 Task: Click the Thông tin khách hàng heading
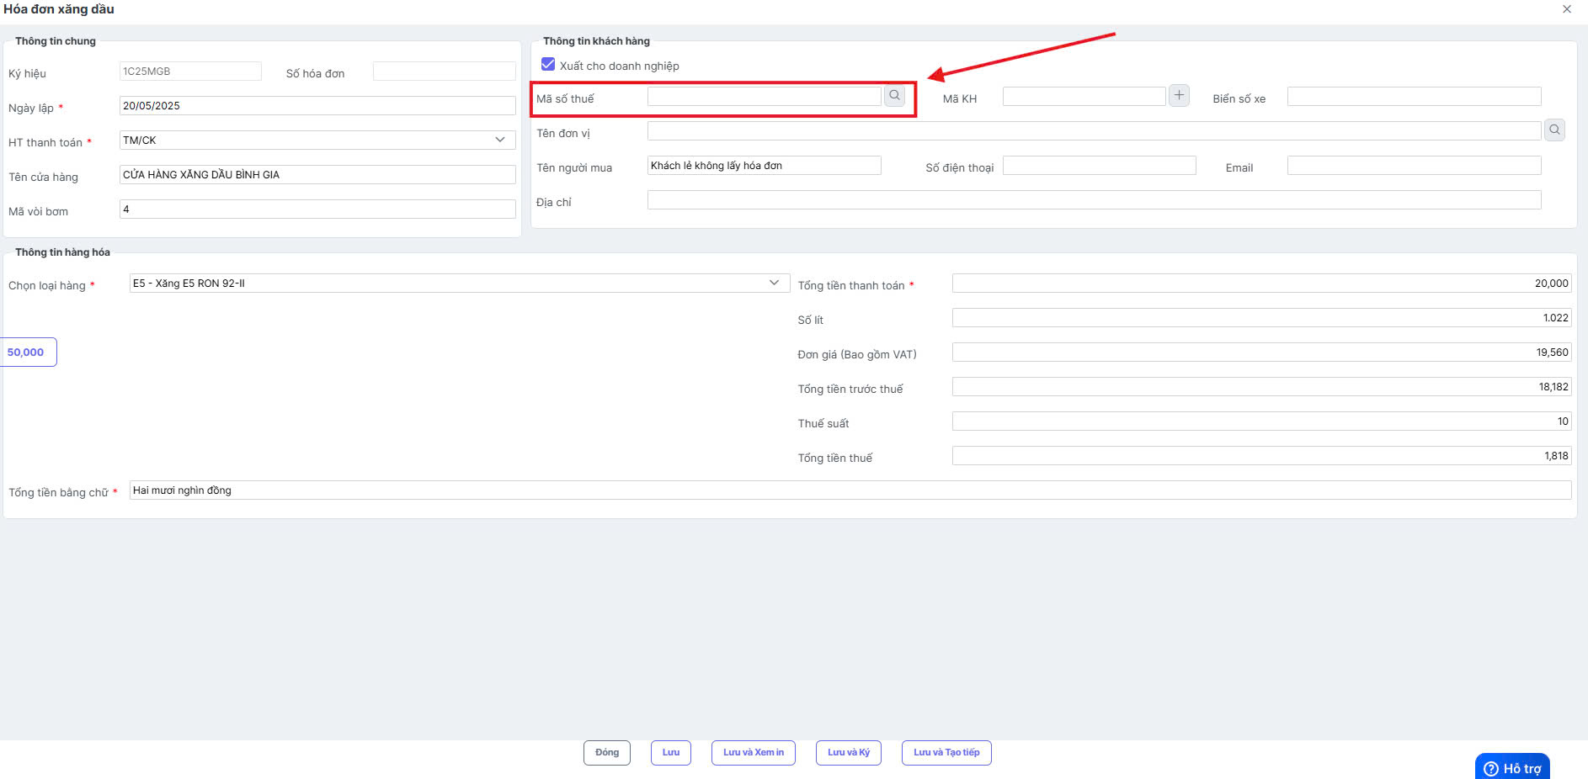(x=596, y=41)
